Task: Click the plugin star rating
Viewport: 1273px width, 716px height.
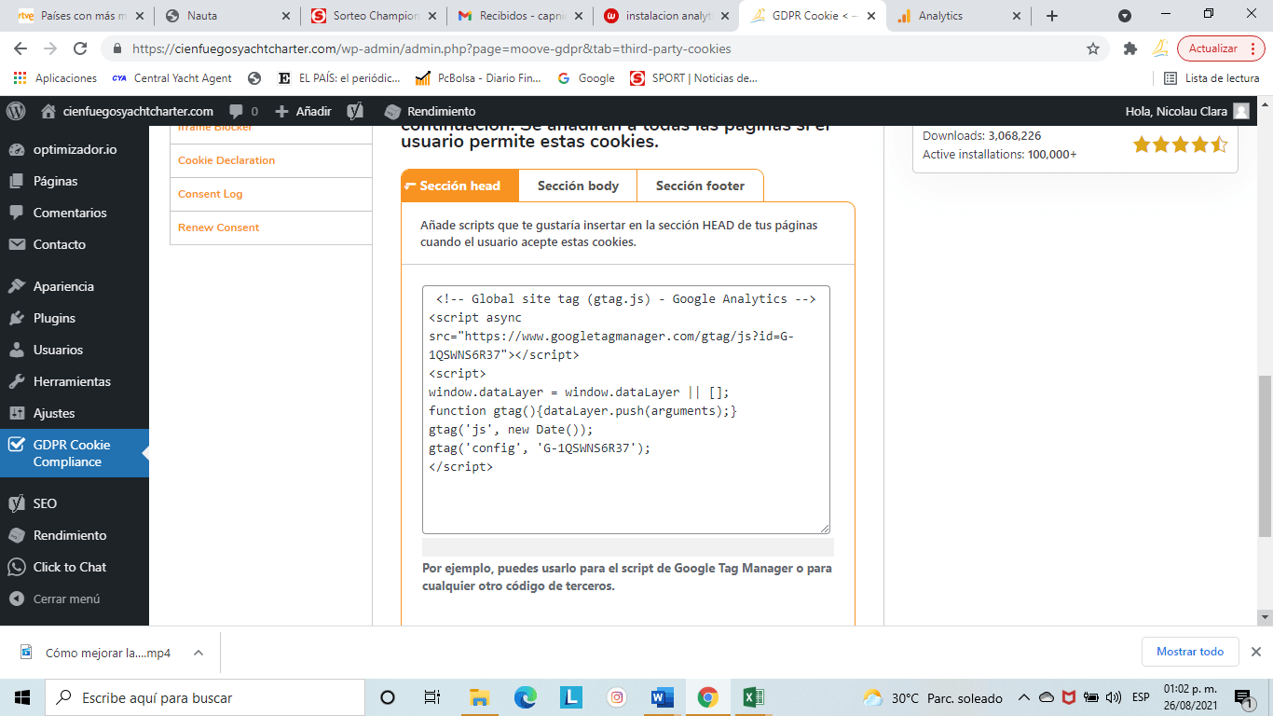Action: (x=1180, y=145)
